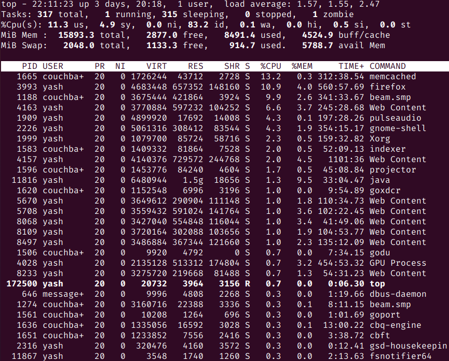Click the 914.7 swap used value

pyautogui.click(x=242, y=46)
